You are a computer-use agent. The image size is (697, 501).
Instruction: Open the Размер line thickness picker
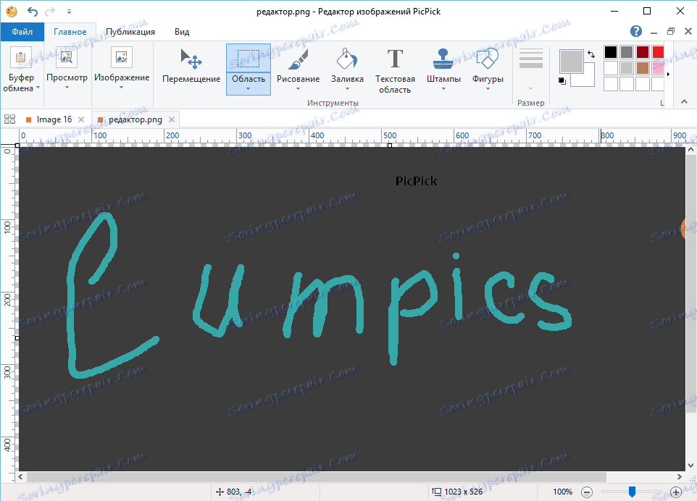pos(531,69)
